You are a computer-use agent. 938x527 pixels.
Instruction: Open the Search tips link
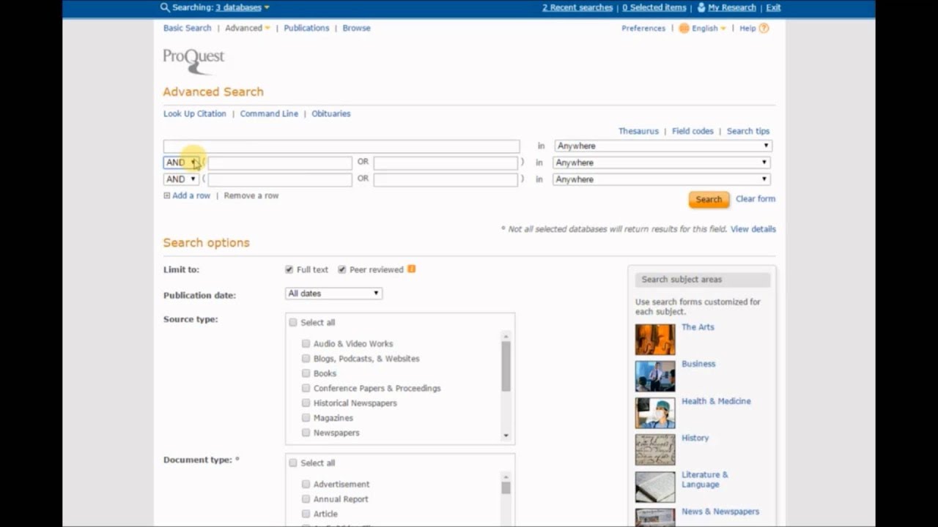point(748,131)
